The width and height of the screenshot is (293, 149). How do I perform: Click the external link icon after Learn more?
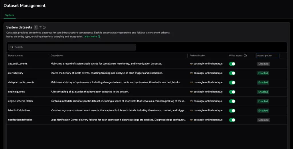tap(99, 37)
